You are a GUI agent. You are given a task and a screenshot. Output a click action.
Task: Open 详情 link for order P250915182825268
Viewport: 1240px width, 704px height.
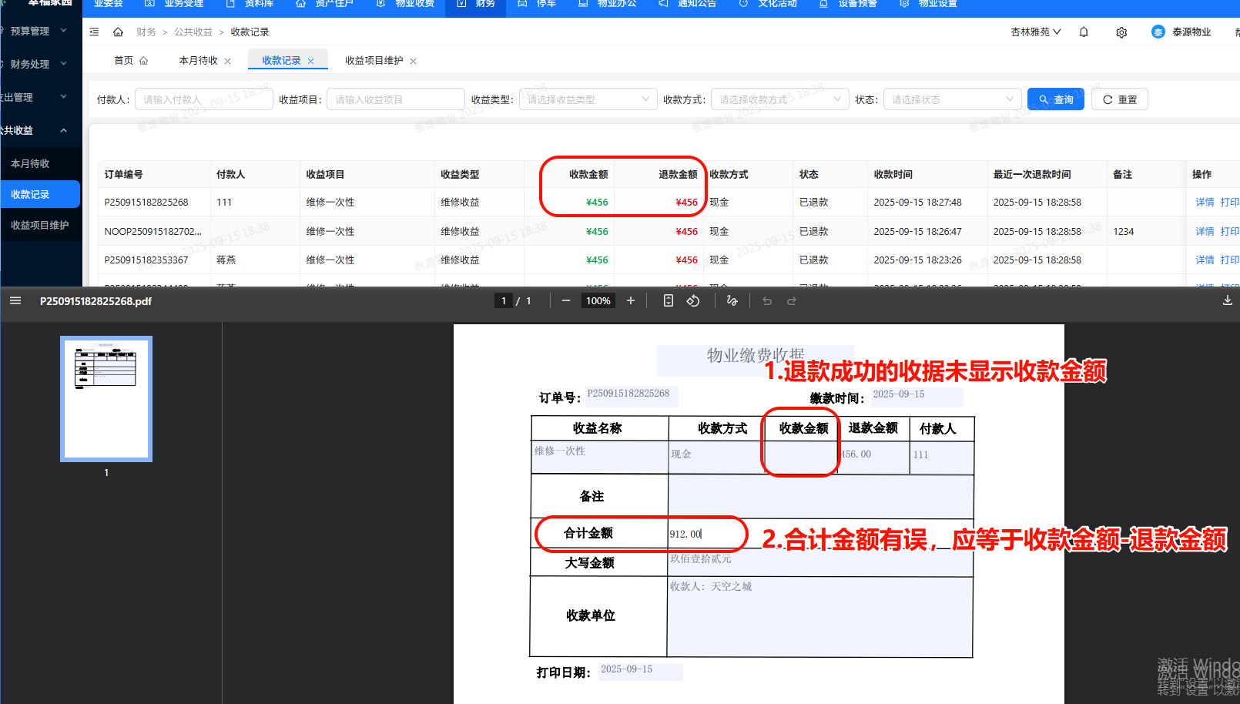1204,202
